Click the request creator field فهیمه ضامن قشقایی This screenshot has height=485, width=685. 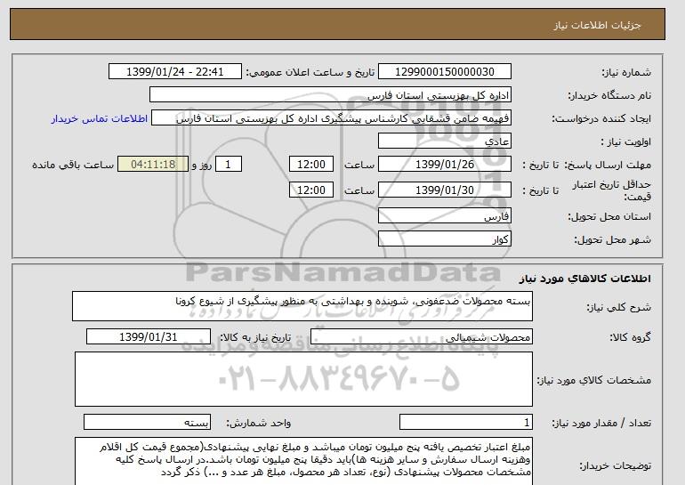coord(331,118)
